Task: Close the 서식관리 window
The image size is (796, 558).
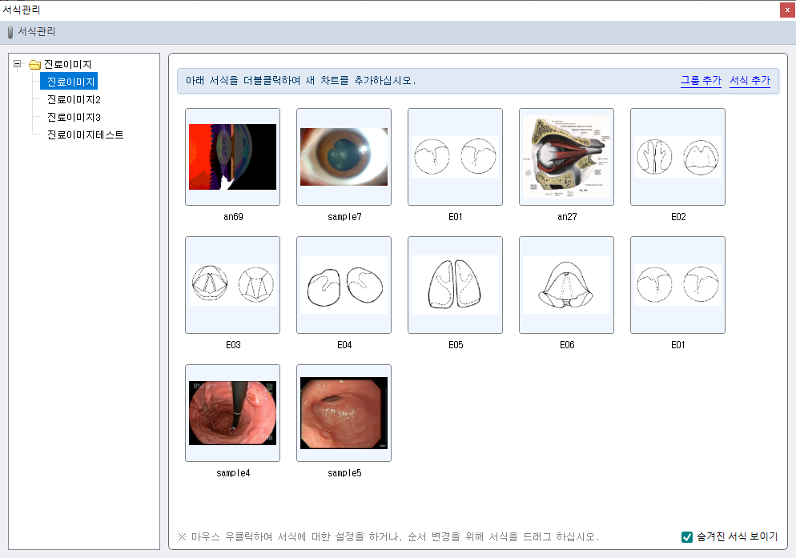Action: click(787, 10)
